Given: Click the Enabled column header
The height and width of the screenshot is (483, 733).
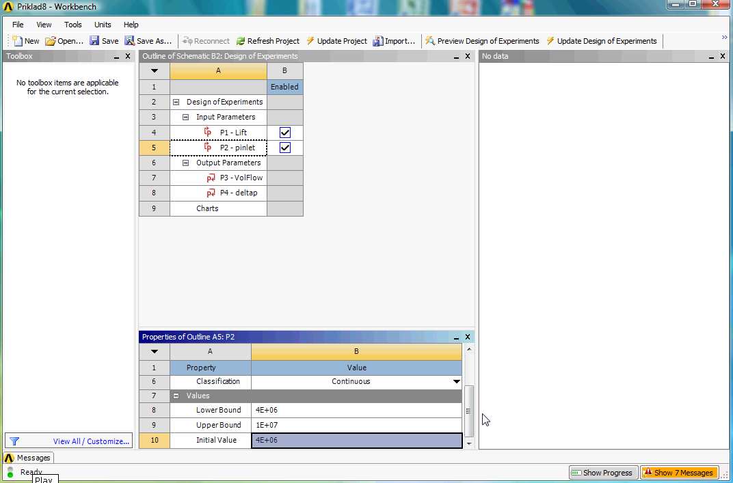Looking at the screenshot, I should [x=284, y=87].
